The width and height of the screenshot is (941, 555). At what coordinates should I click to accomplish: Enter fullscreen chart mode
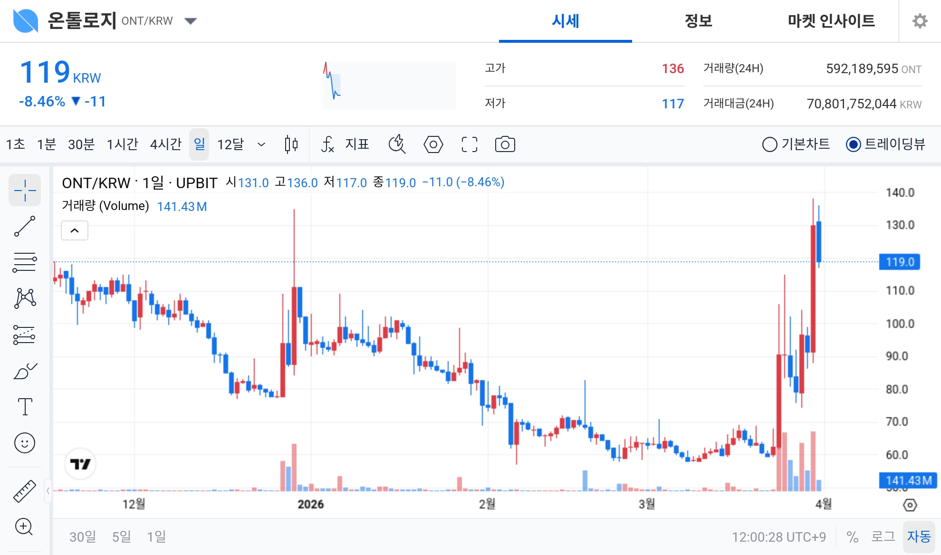coord(469,144)
